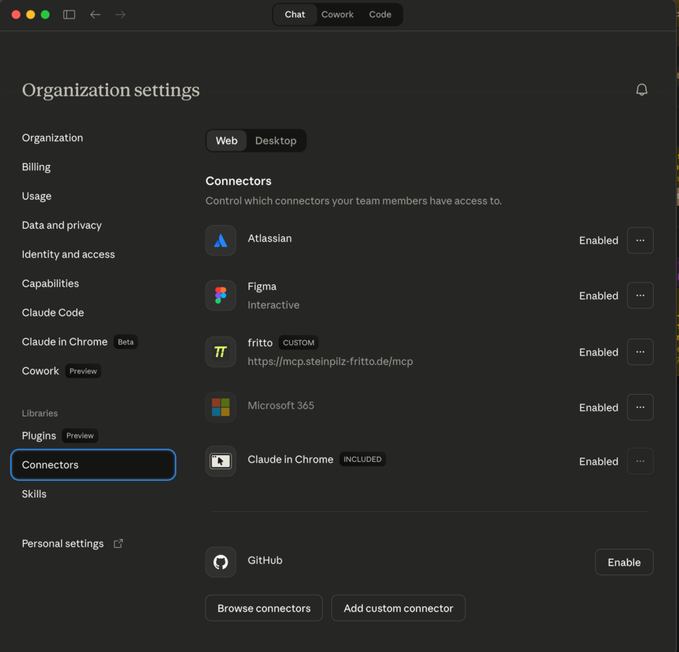Toggle the sidebar panel icon
The image size is (679, 652).
pyautogui.click(x=69, y=15)
